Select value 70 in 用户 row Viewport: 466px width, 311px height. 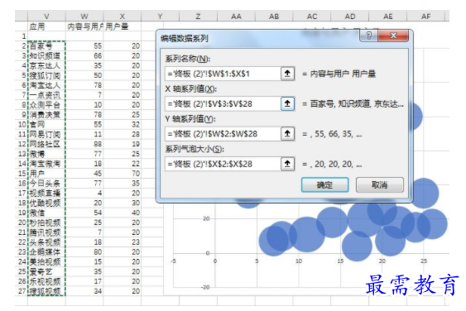click(123, 174)
